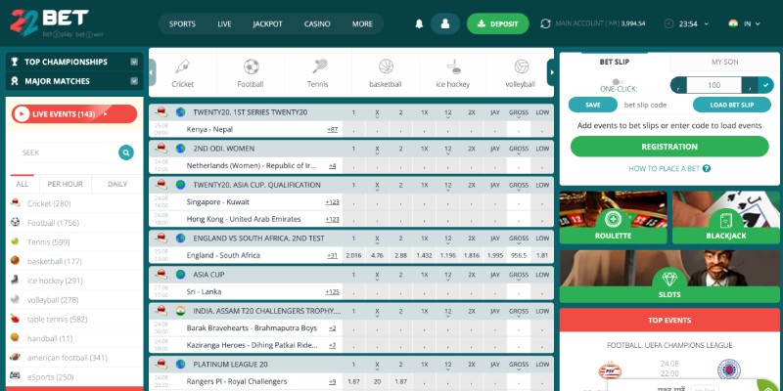
Task: Expand GROSS market dropdown in Asia Cup header
Action: [x=519, y=276]
